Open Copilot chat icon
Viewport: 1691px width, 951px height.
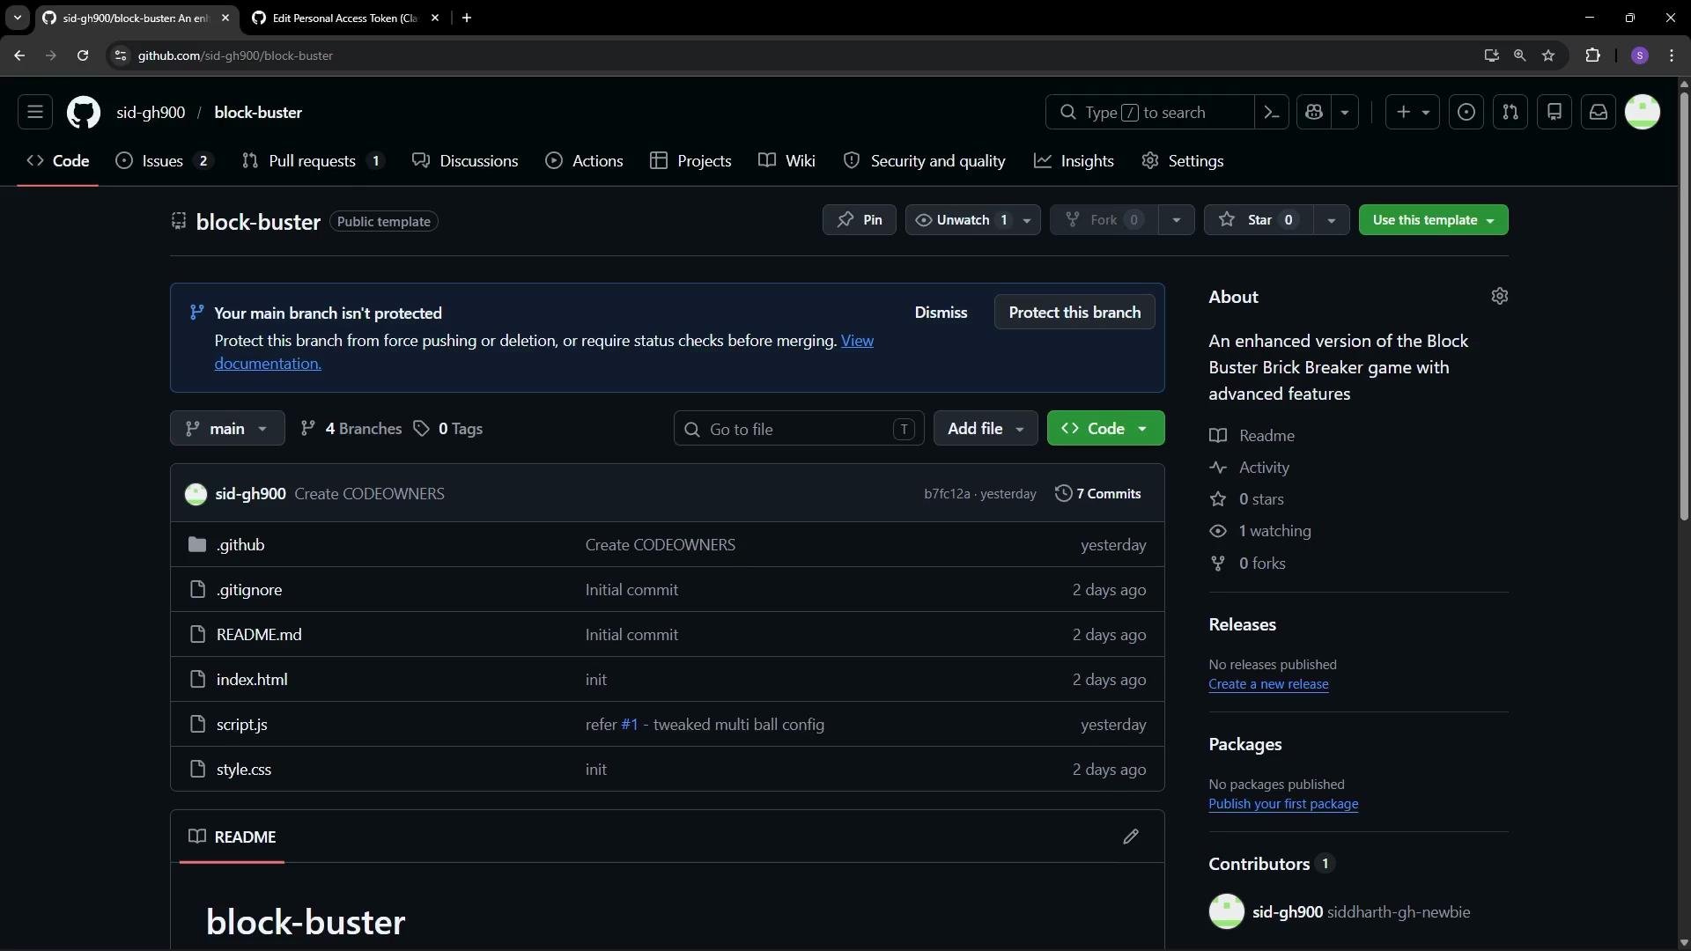pyautogui.click(x=1314, y=112)
